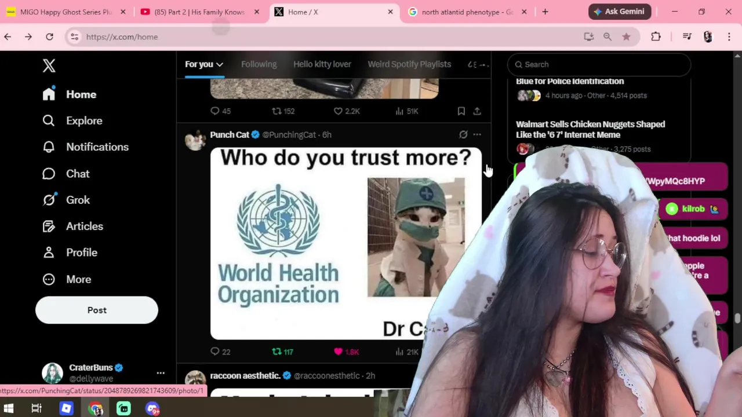Switch to Weird Spotify Playlists tab
742x417 pixels.
[x=409, y=64]
